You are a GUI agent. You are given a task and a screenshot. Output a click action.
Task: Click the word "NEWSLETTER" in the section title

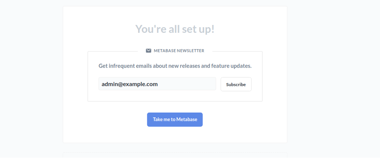(x=190, y=51)
